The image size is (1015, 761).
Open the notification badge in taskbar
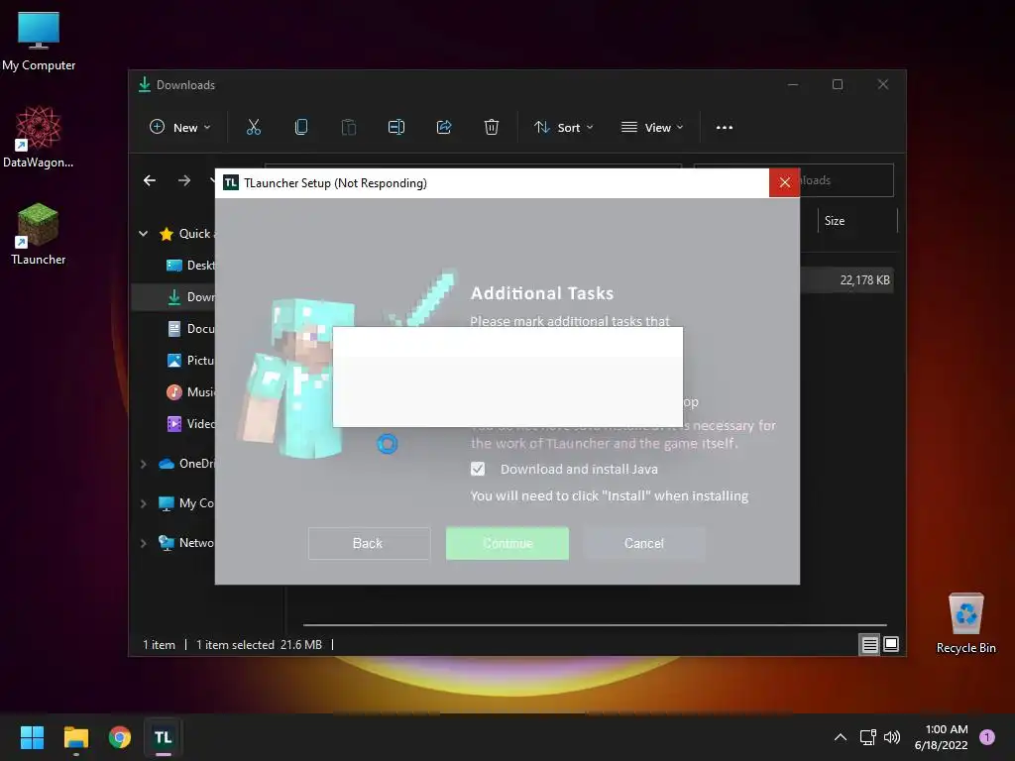[x=987, y=737]
